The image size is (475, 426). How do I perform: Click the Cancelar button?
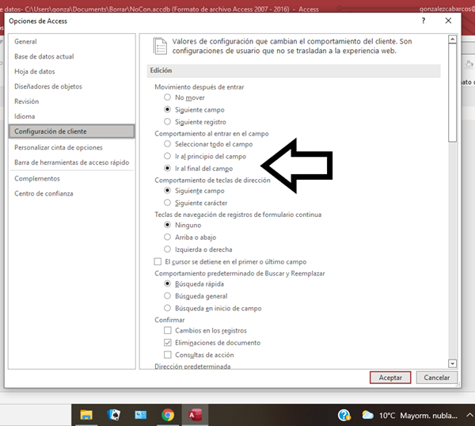[x=436, y=378]
